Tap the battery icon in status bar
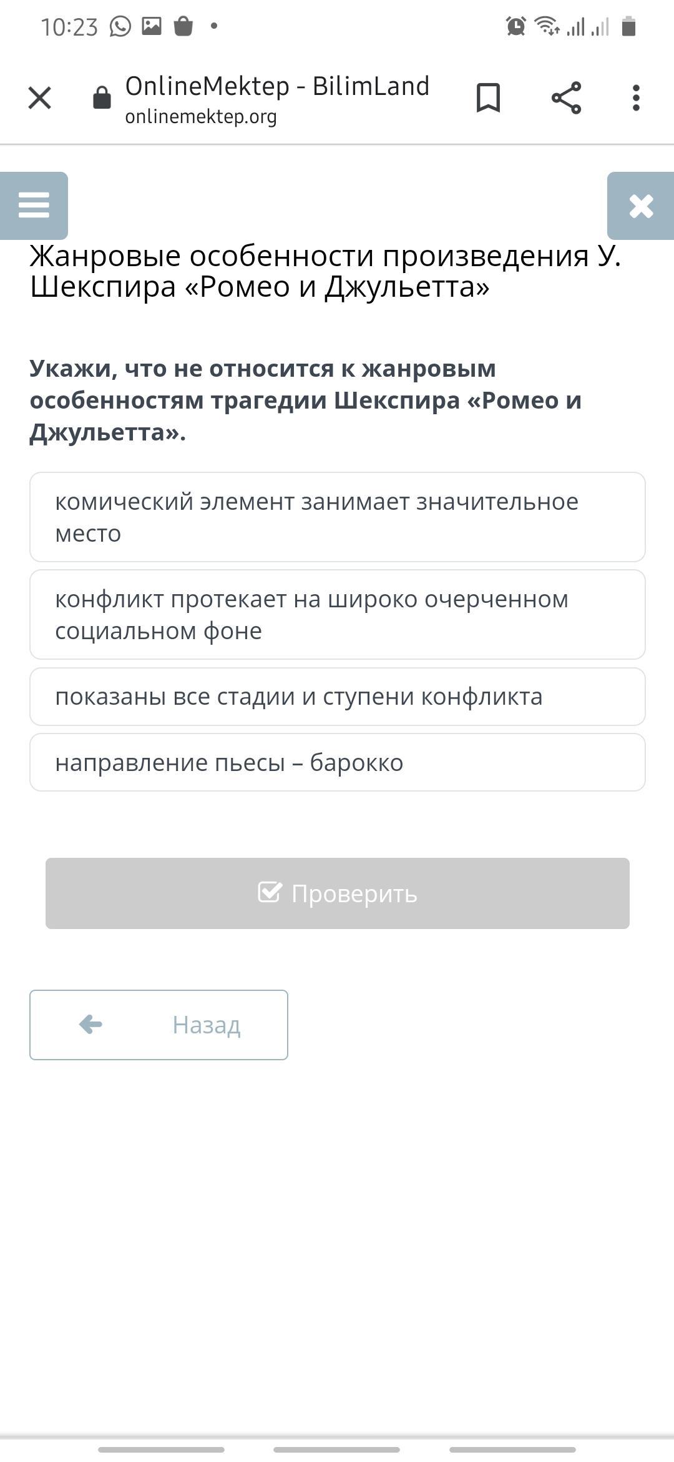The width and height of the screenshot is (674, 1462). [x=628, y=26]
